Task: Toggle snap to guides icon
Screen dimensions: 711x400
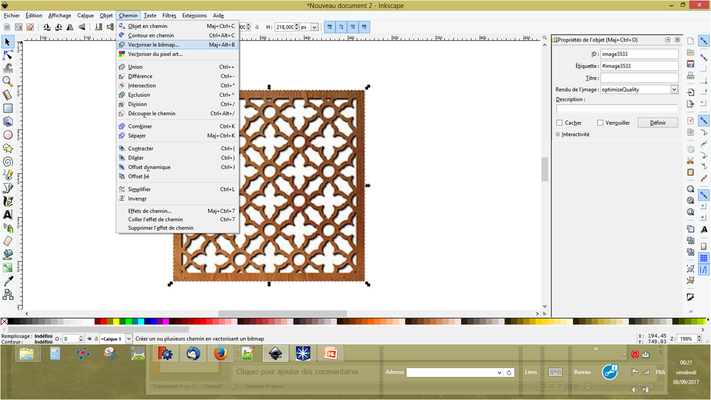Action: [703, 270]
